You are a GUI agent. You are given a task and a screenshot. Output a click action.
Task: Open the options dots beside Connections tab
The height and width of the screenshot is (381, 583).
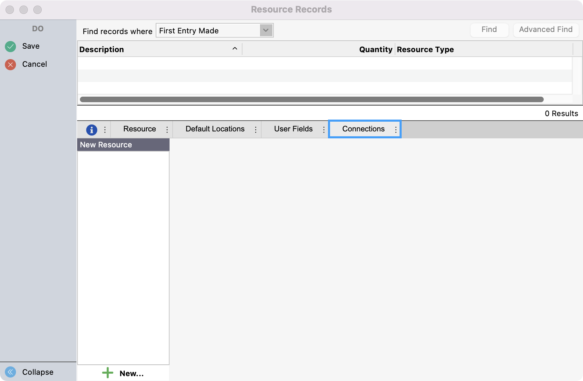point(396,130)
